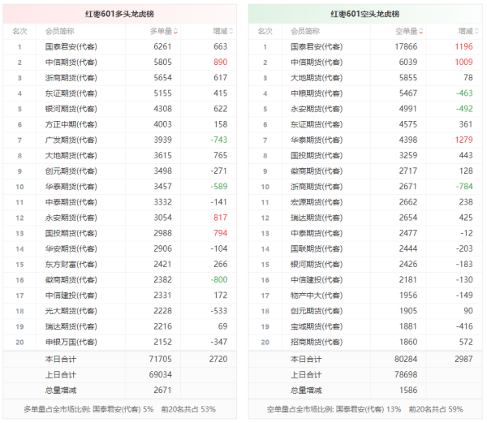The width and height of the screenshot is (487, 423).
Task: Select 宝城期货(代客) row
Action: pyautogui.click(x=365, y=326)
